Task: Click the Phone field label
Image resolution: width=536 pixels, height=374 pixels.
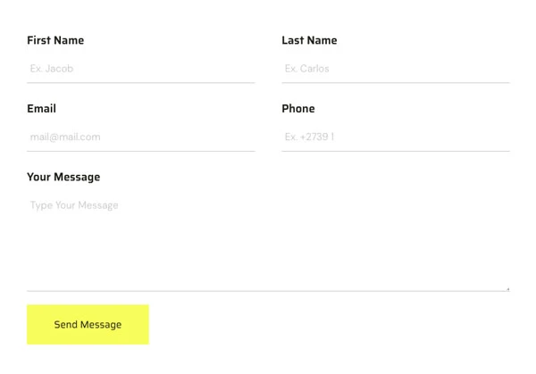Action: tap(298, 109)
